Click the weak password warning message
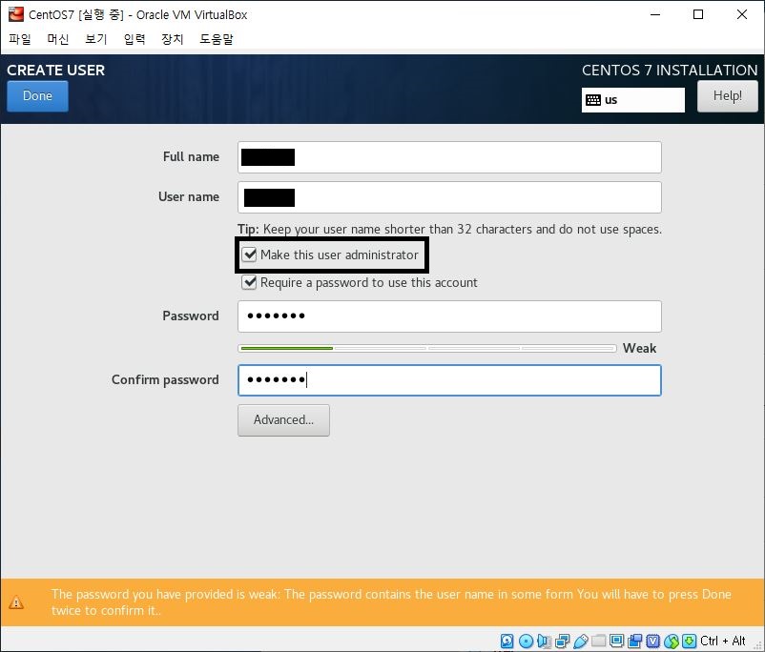Viewport: 765px width, 652px height. pos(391,602)
